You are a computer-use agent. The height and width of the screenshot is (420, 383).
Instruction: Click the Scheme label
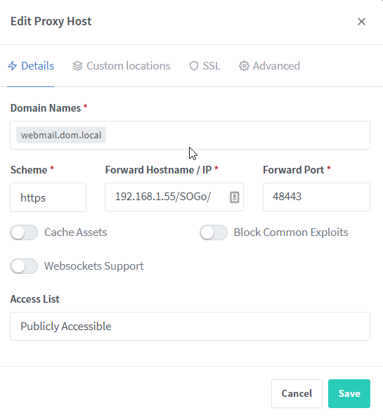click(x=29, y=170)
